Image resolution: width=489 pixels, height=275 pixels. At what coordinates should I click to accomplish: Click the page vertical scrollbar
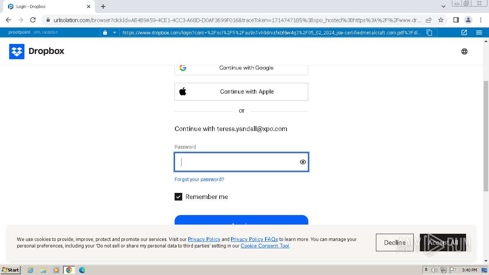point(486,136)
